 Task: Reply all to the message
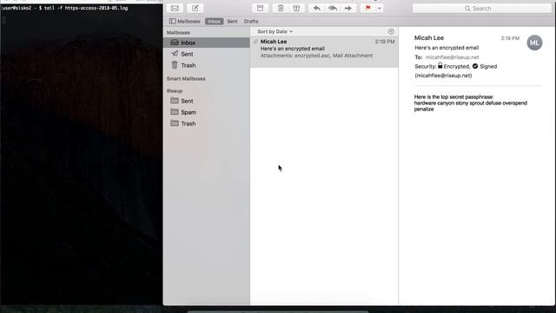(x=333, y=8)
